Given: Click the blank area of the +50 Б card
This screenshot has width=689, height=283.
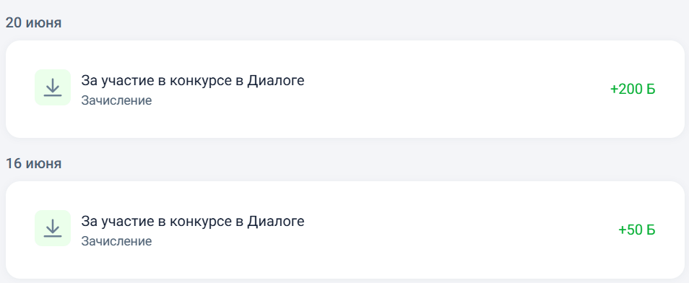Looking at the screenshot, I should click(439, 230).
